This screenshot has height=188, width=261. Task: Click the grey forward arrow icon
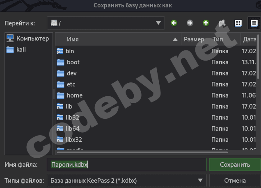[190, 23]
